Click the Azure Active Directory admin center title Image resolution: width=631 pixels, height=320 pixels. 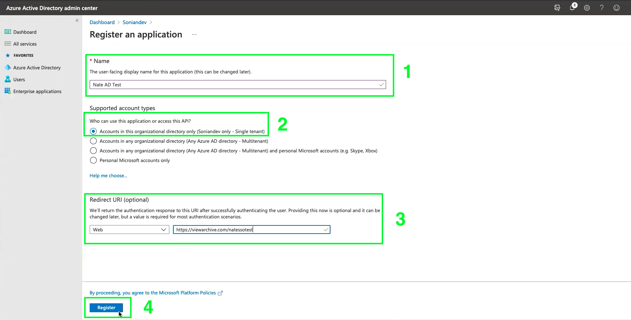point(52,8)
